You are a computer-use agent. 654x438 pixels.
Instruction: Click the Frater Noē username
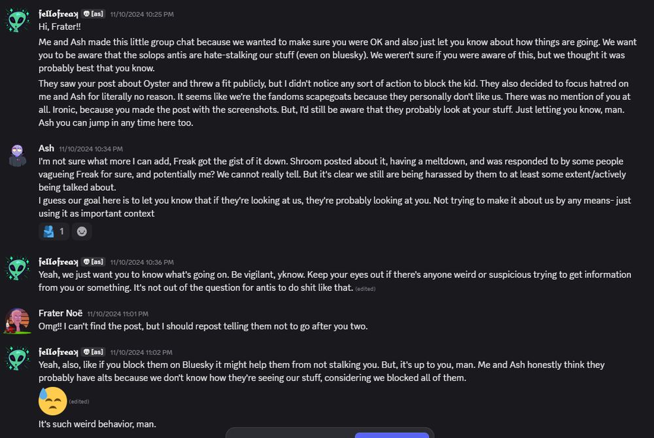(60, 313)
